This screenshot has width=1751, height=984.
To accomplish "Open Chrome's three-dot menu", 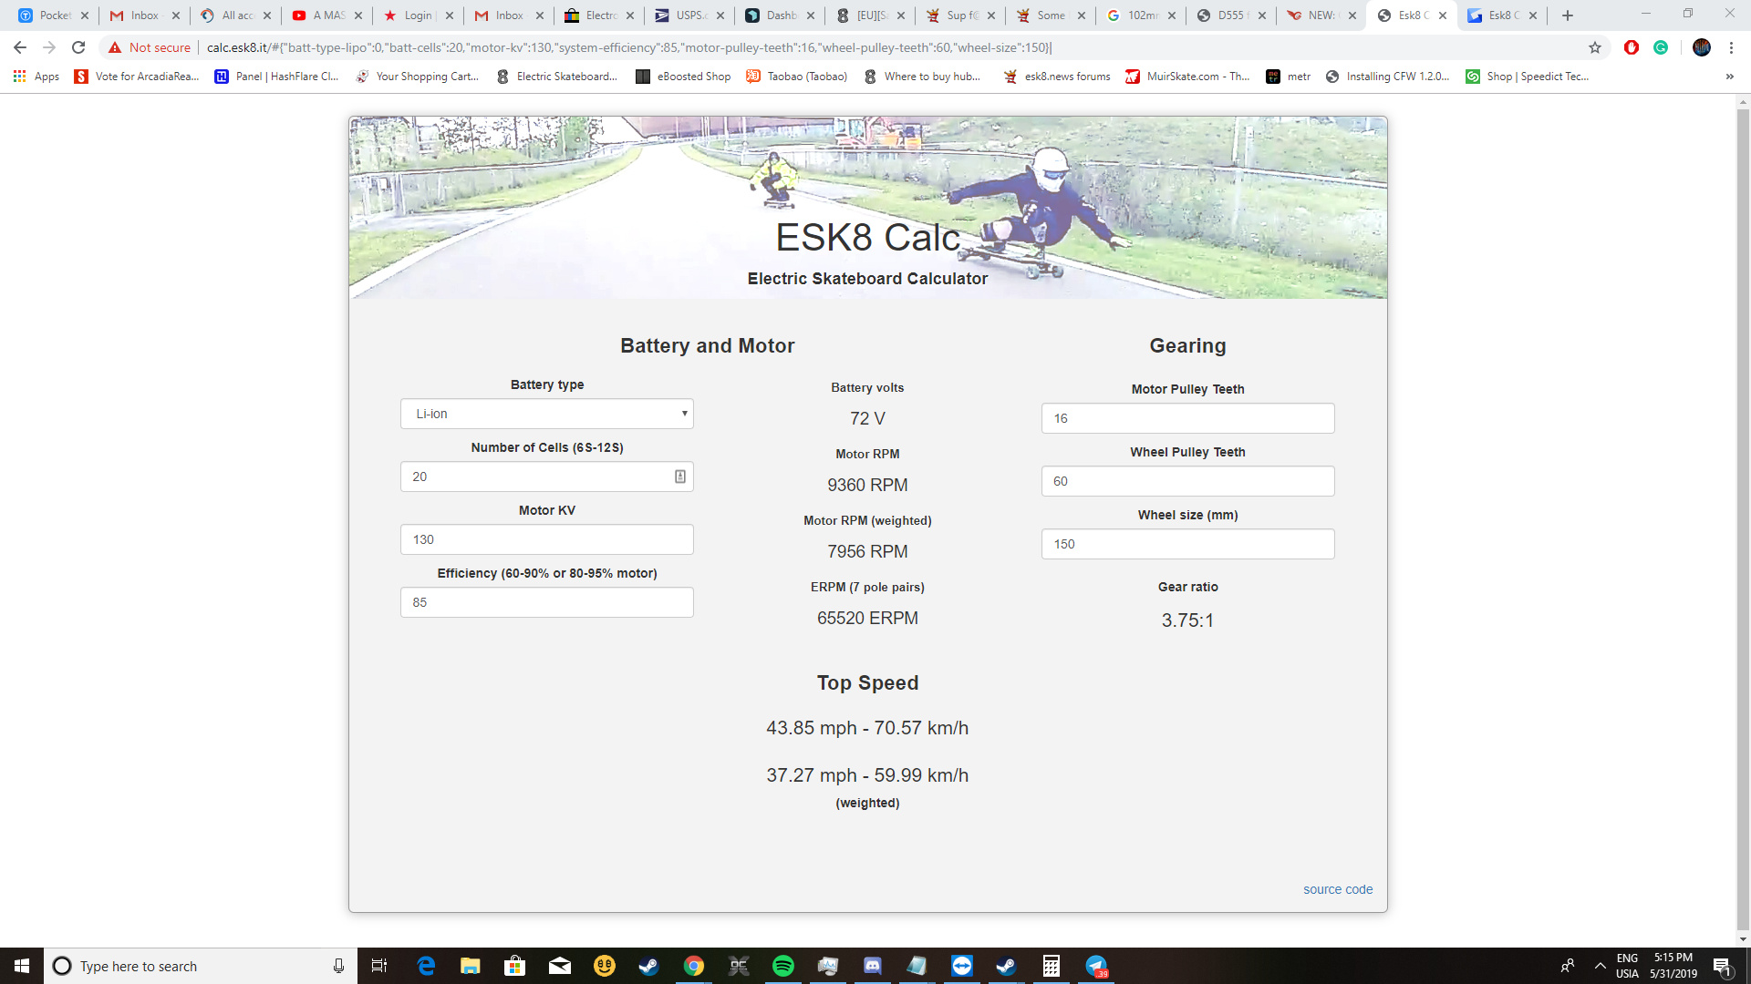I will pyautogui.click(x=1731, y=47).
